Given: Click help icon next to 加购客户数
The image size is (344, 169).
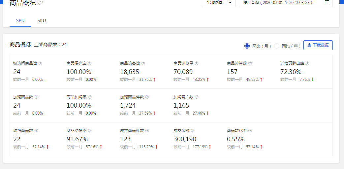Looking at the screenshot, I should tap(197, 97).
